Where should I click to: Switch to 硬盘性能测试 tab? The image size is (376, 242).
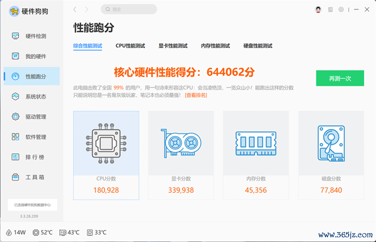(258, 46)
